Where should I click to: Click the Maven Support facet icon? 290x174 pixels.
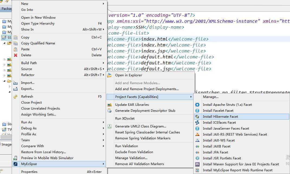(x=197, y=164)
